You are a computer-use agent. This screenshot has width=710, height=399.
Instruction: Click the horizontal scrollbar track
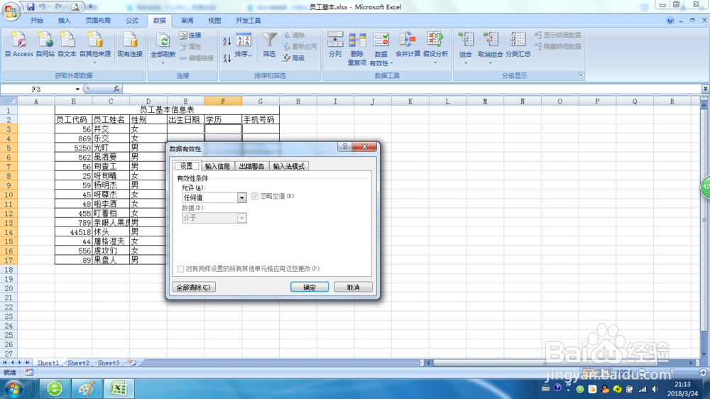pyautogui.click(x=559, y=363)
